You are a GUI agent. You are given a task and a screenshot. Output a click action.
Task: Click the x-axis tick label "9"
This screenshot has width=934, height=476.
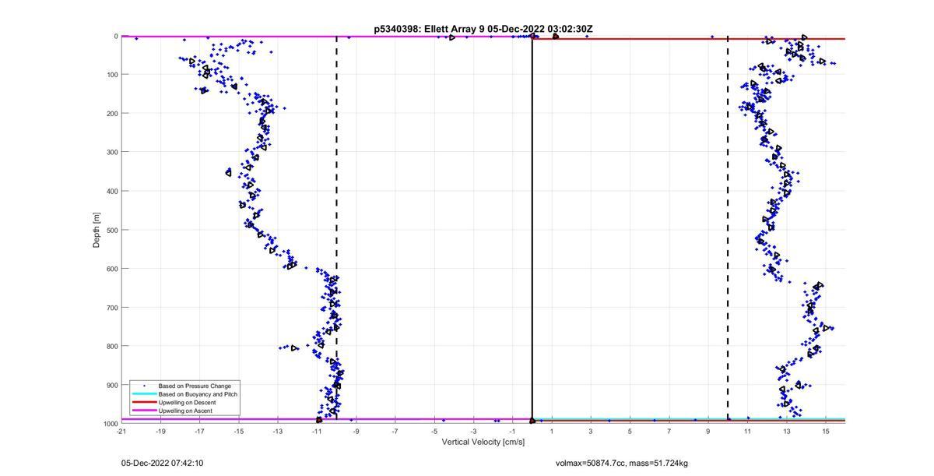708,431
